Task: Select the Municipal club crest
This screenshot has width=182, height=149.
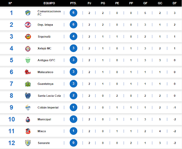Action: (28, 119)
